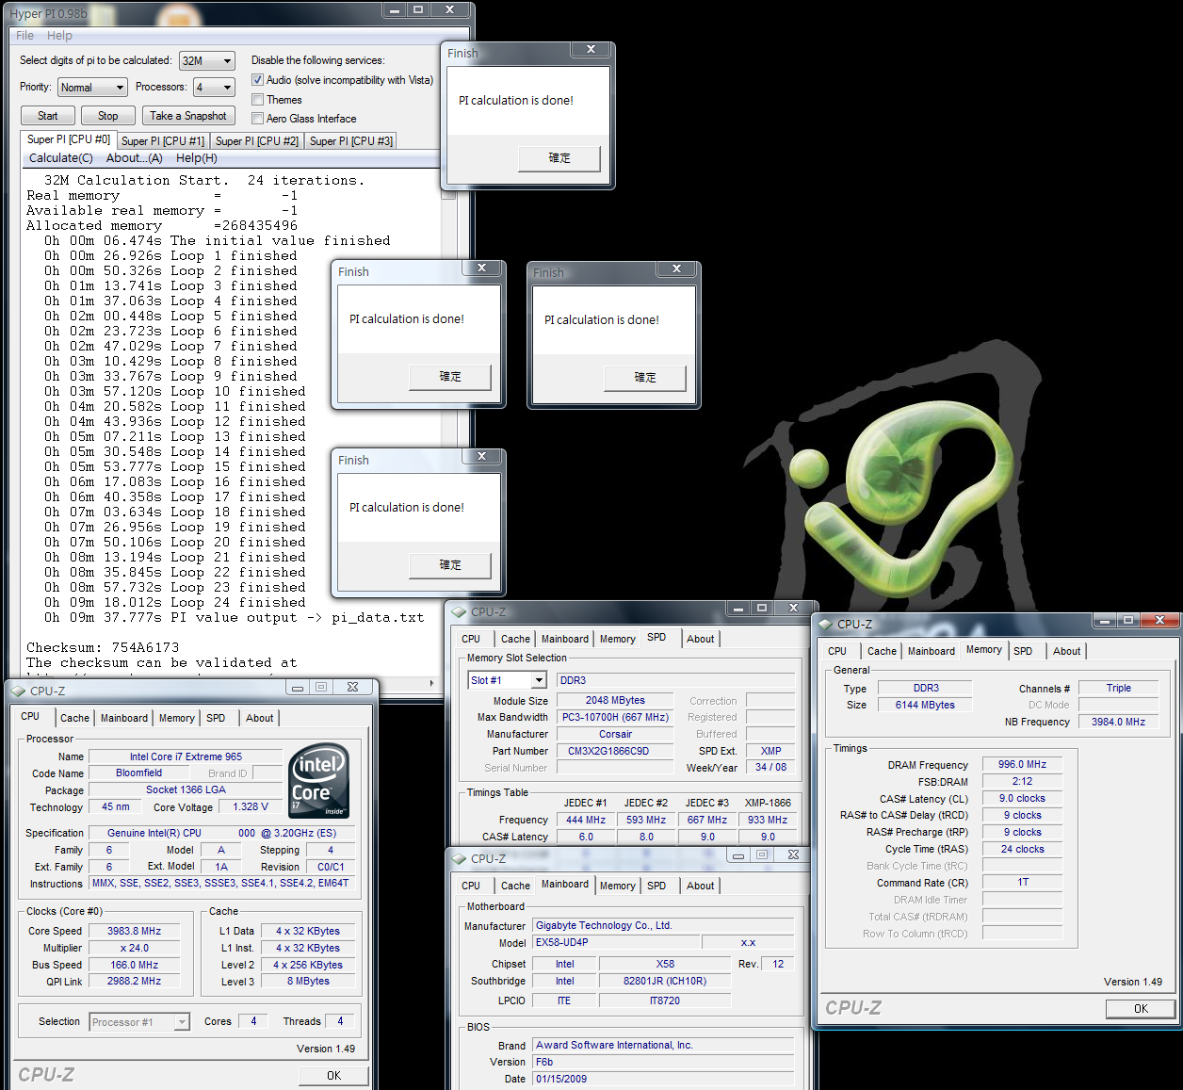Click right arrow of Hyper PI horizontal scrollbar
This screenshot has height=1090, width=1183.
pyautogui.click(x=432, y=683)
